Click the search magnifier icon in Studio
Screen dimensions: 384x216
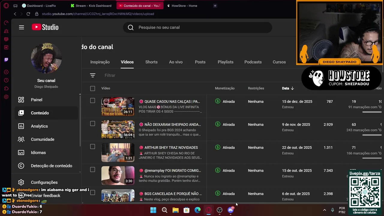click(130, 27)
